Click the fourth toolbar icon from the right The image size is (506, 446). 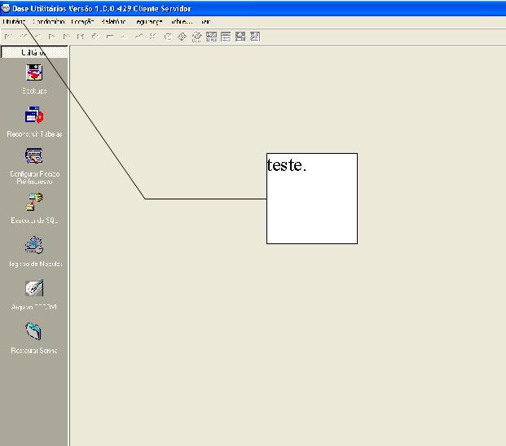pyautogui.click(x=212, y=37)
